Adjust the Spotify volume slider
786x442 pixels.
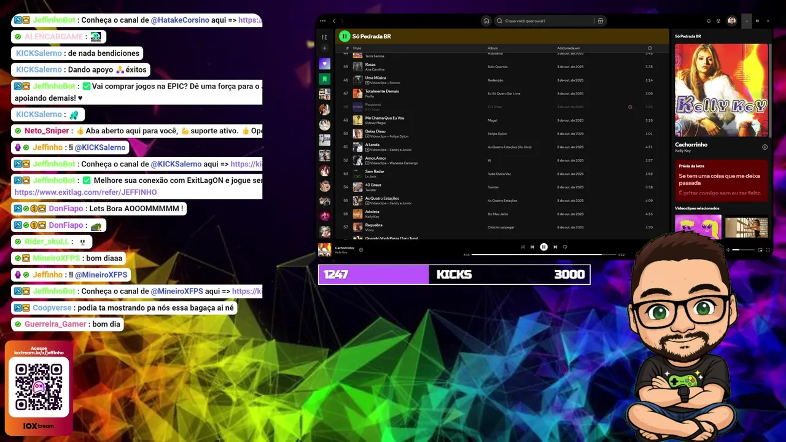coord(743,250)
